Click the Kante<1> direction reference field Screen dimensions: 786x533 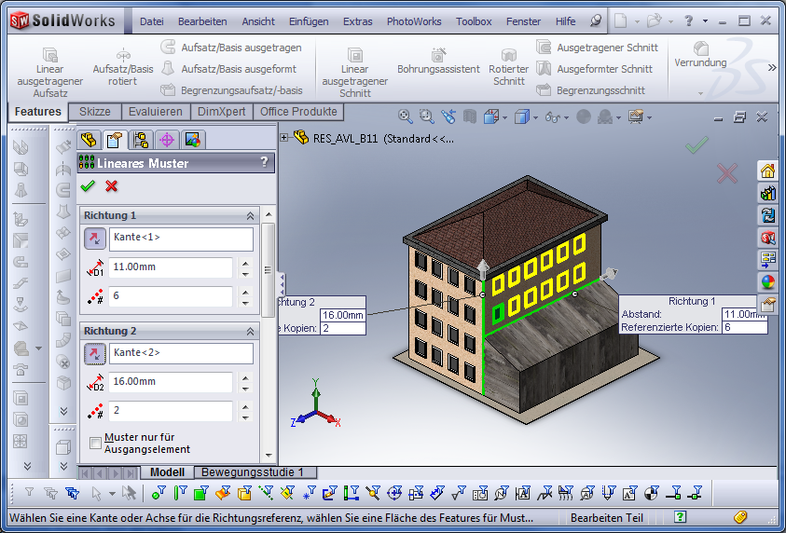[181, 239]
